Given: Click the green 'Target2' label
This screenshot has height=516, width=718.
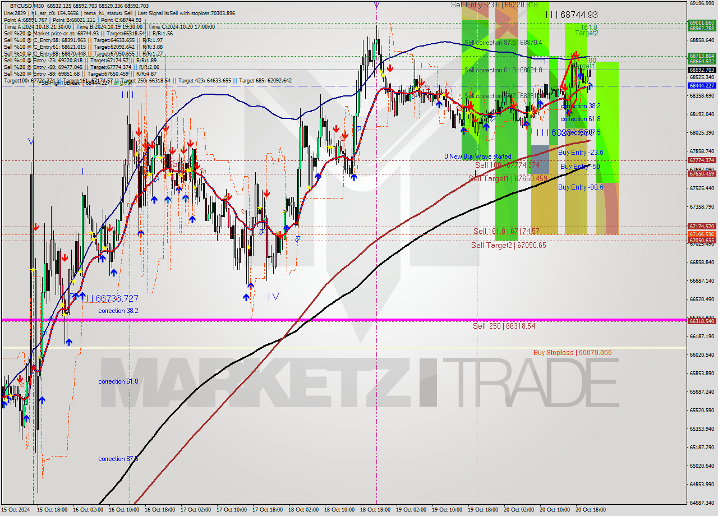Looking at the screenshot, I should click(x=587, y=33).
